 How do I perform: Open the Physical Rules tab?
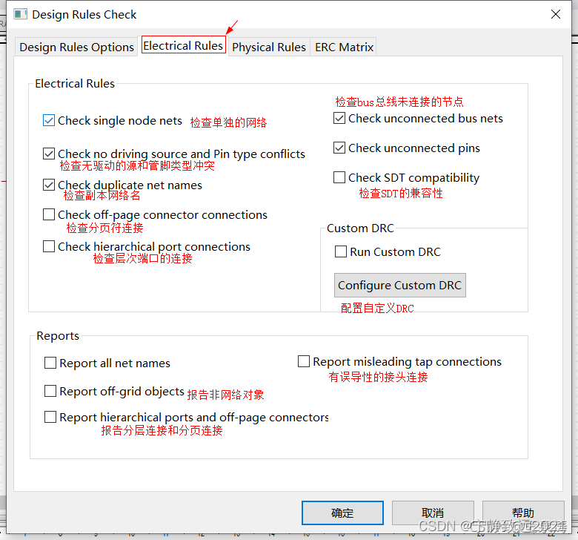268,47
